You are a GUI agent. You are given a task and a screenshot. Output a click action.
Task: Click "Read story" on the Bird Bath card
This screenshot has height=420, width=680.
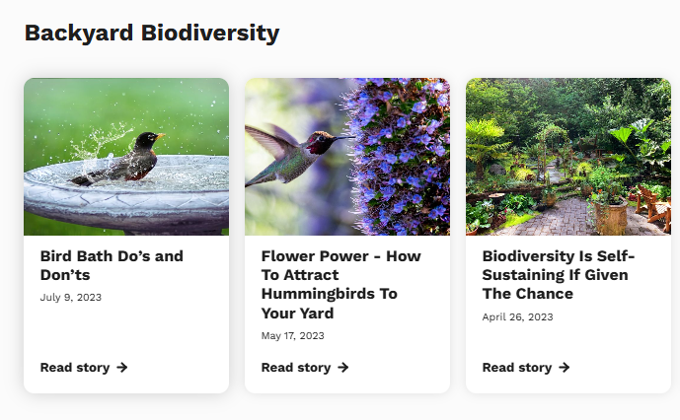(x=75, y=368)
